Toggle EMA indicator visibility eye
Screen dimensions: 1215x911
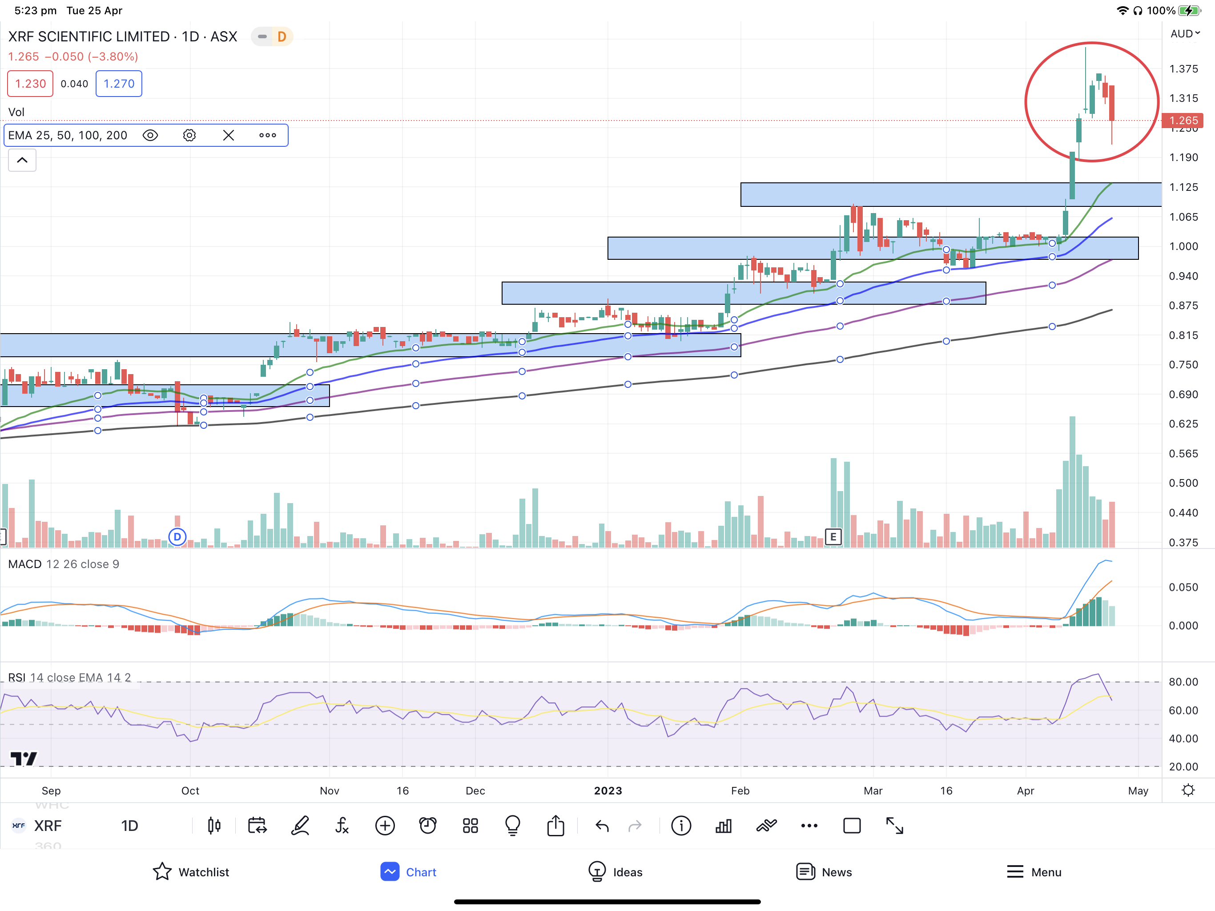click(x=150, y=135)
